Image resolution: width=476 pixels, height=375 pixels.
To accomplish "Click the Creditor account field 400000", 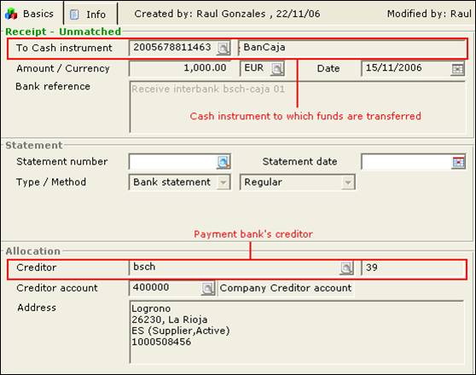I will point(165,288).
